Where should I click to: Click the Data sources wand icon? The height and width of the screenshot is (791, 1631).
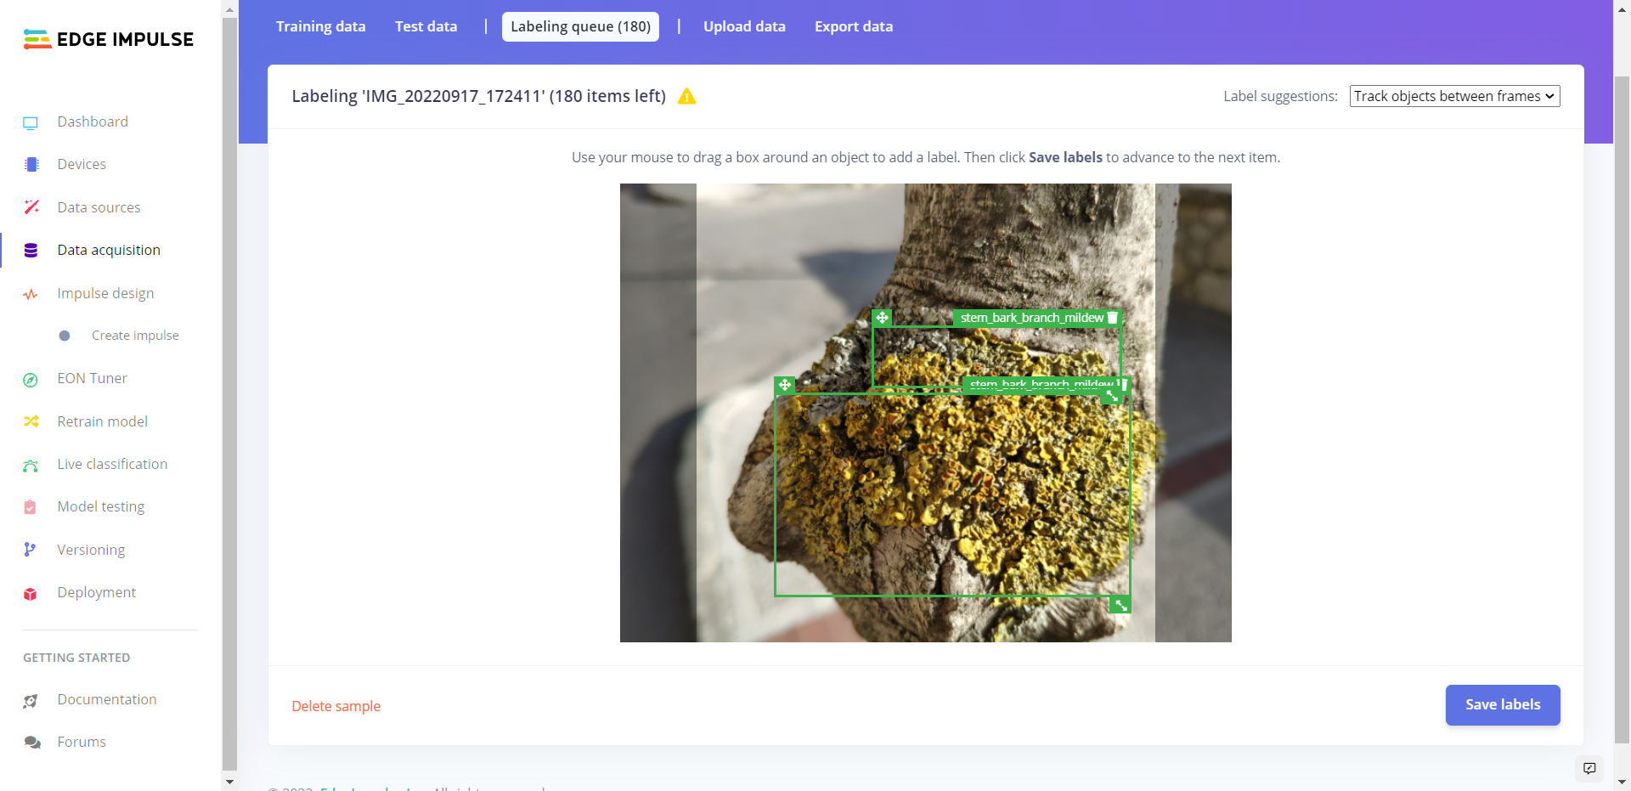coord(31,207)
